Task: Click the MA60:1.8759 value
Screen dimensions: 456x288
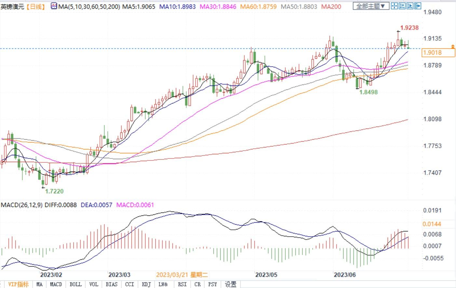Action: click(x=259, y=6)
